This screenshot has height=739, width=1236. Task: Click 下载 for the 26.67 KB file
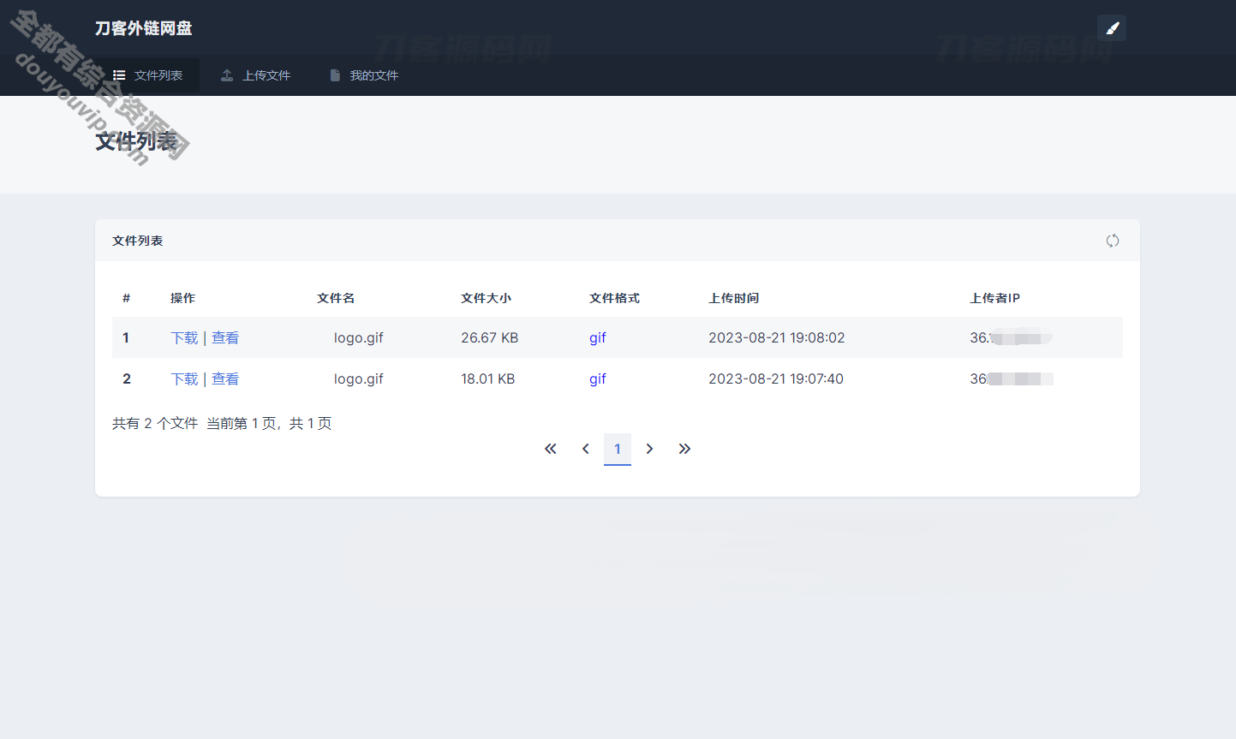[184, 337]
